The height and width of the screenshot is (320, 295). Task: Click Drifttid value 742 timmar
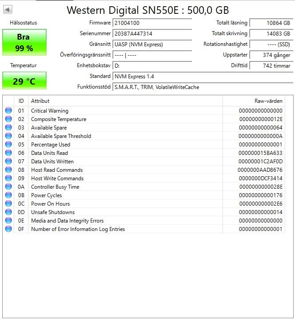click(x=271, y=66)
